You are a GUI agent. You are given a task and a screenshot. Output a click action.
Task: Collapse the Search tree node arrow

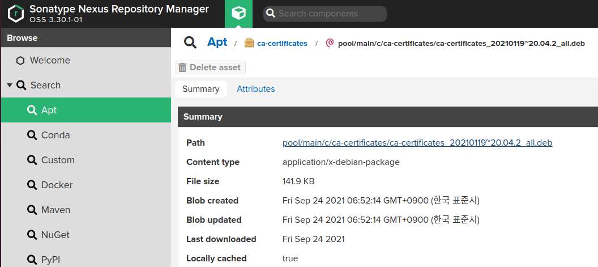click(10, 85)
